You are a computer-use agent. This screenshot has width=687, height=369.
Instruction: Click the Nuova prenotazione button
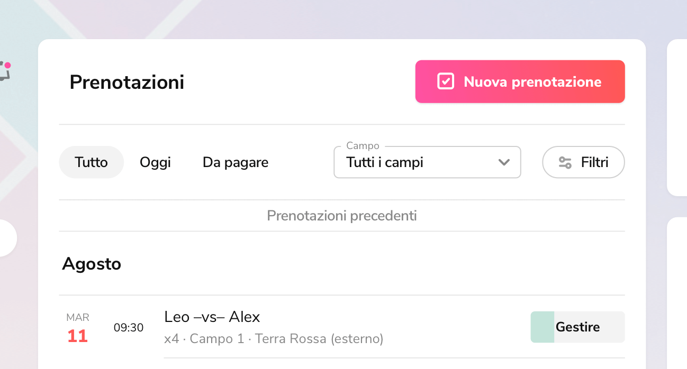520,81
